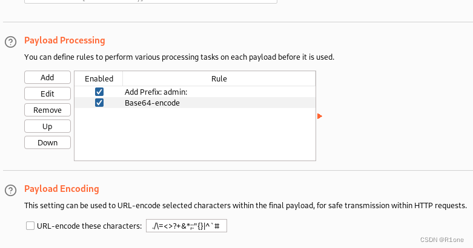Click the Remove rule button
The width and height of the screenshot is (473, 248).
(x=47, y=110)
